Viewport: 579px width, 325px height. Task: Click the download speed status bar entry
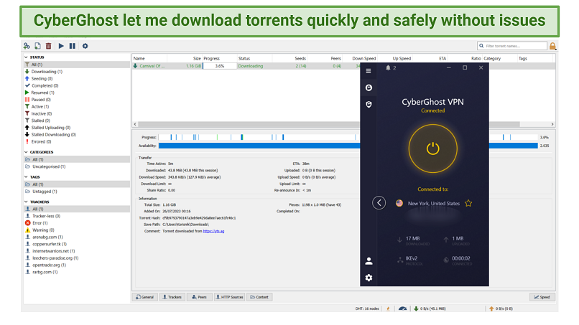tap(430, 308)
